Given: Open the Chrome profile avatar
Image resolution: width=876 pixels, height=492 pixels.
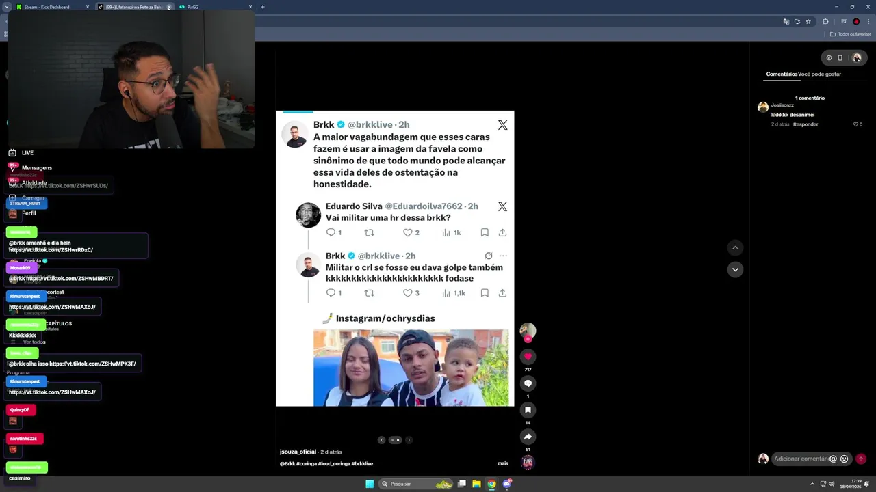Looking at the screenshot, I should tap(856, 21).
